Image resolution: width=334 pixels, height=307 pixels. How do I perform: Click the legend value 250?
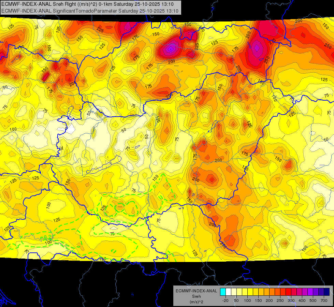(280, 301)
